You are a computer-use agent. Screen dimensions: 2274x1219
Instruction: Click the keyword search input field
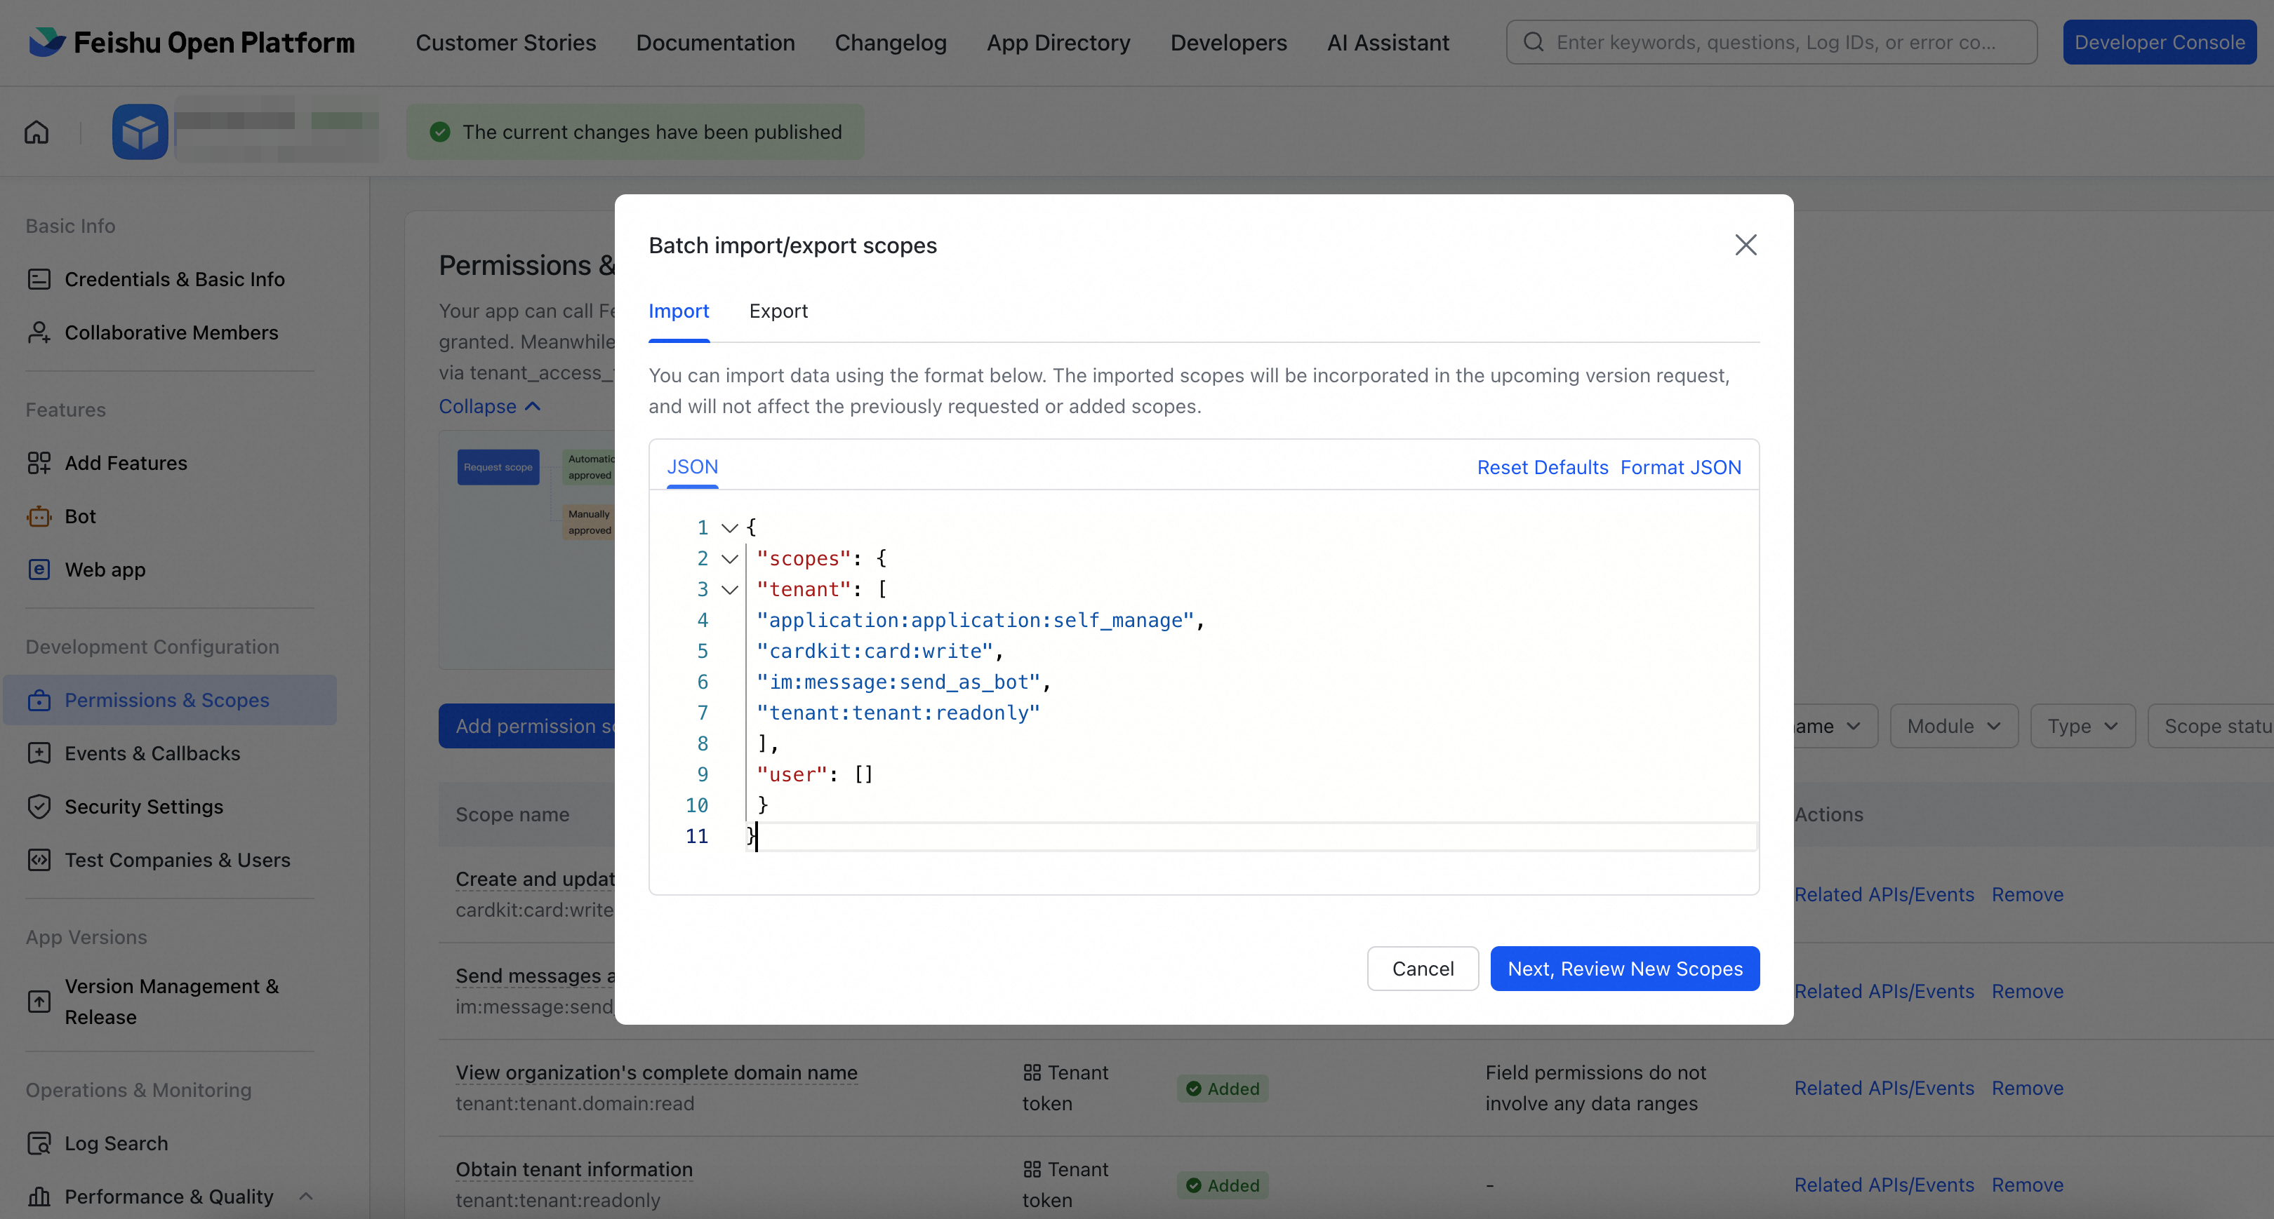coord(1774,42)
